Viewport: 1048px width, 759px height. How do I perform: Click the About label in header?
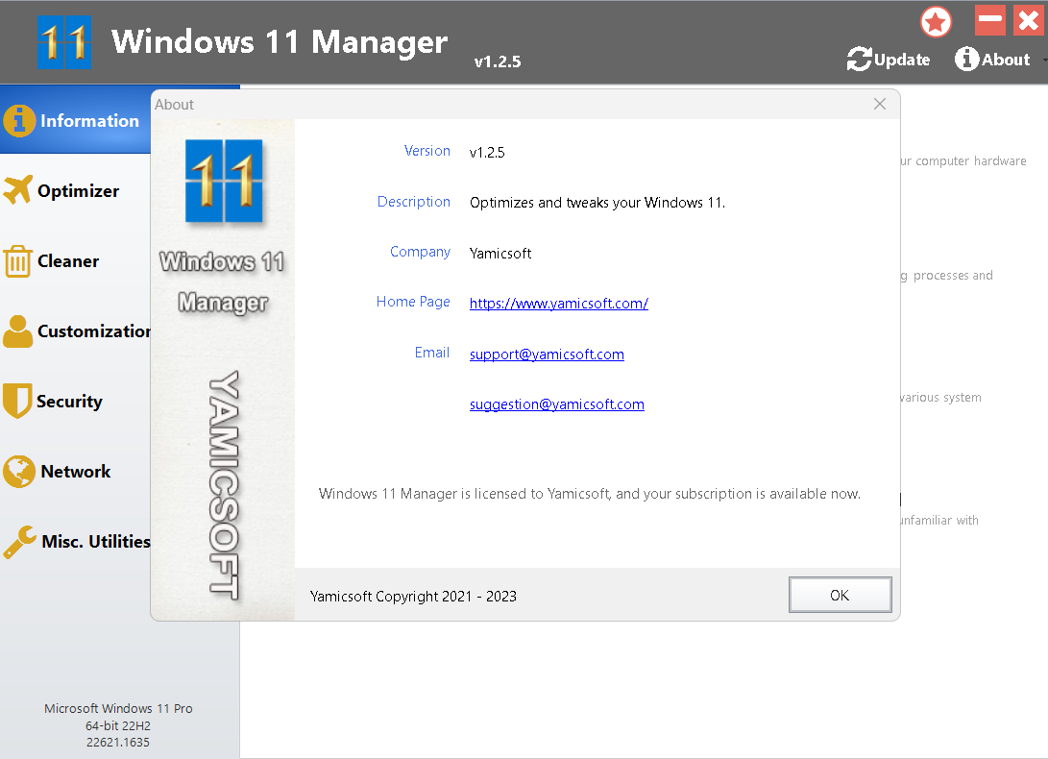1006,60
